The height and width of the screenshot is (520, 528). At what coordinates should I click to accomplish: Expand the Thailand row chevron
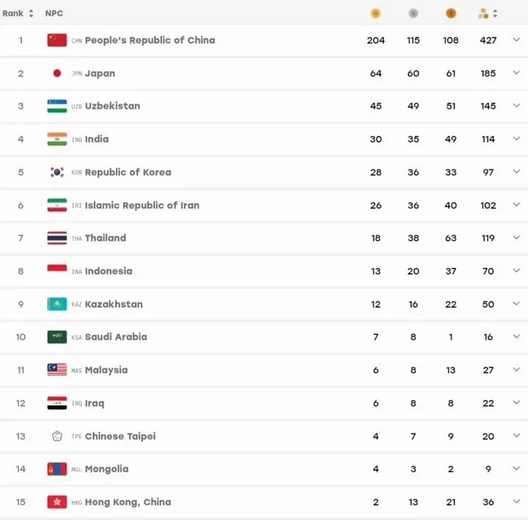[516, 238]
